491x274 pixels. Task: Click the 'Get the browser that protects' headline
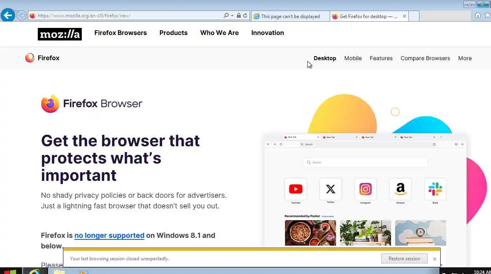120,158
